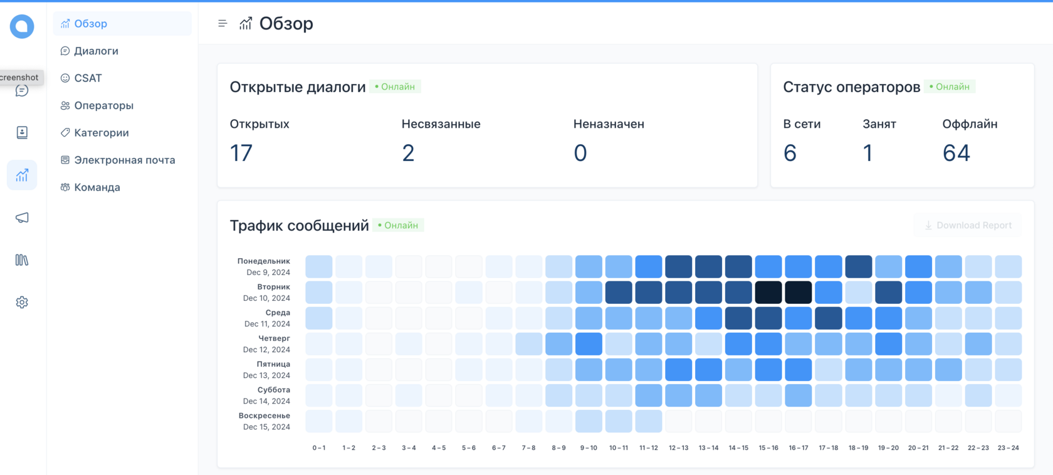Open Операторы reports section
The image size is (1053, 475).
[122, 105]
